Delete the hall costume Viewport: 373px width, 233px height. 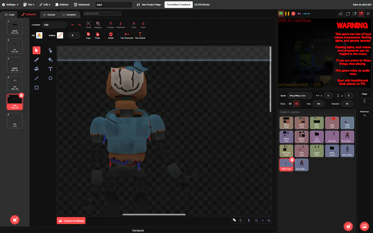[x=21, y=96]
